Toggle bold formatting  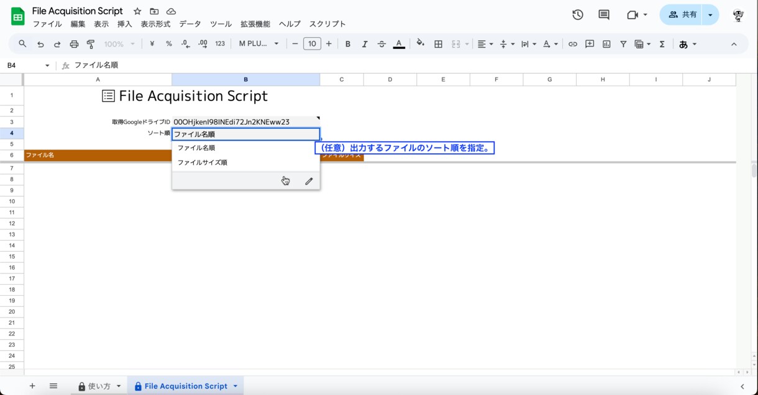pyautogui.click(x=348, y=44)
